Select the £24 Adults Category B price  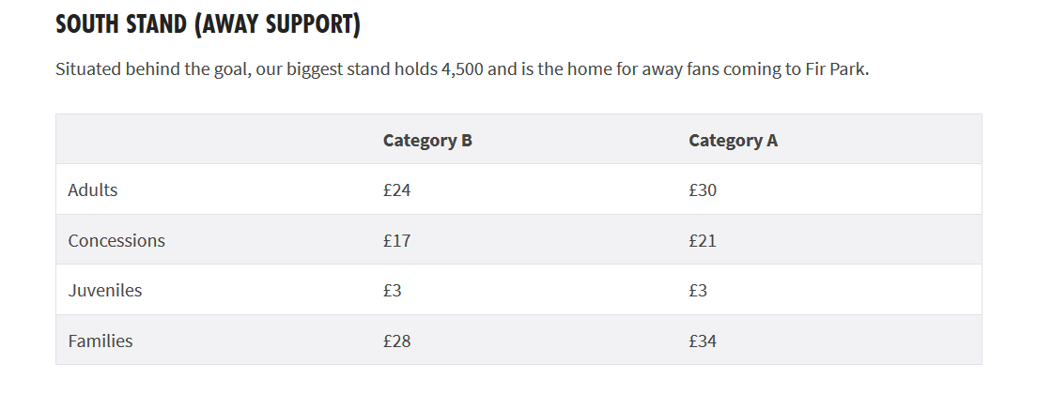click(396, 189)
